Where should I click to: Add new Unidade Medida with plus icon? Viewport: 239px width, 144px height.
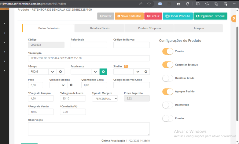[x=71, y=85]
